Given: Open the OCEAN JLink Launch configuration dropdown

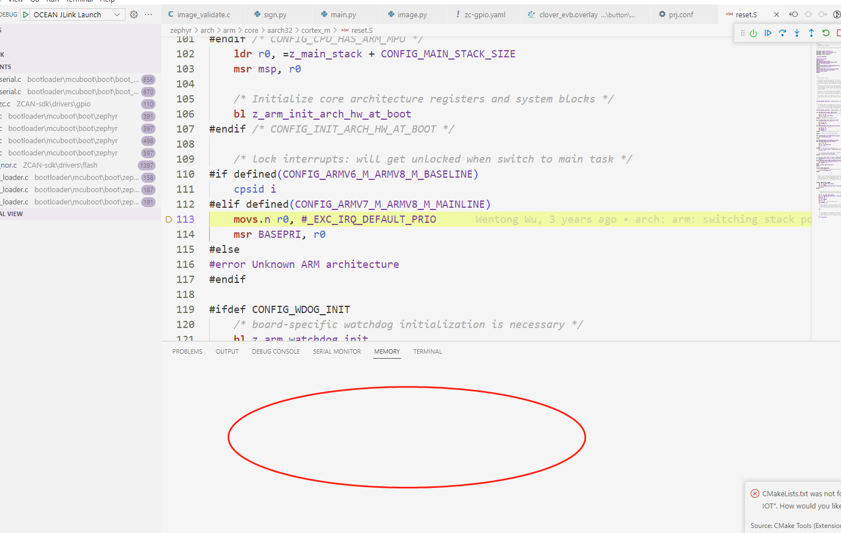Looking at the screenshot, I should [x=72, y=14].
